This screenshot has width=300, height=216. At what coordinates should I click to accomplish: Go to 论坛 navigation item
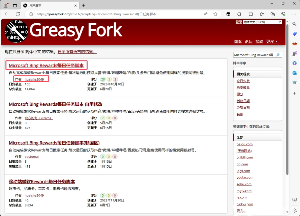pos(248,41)
